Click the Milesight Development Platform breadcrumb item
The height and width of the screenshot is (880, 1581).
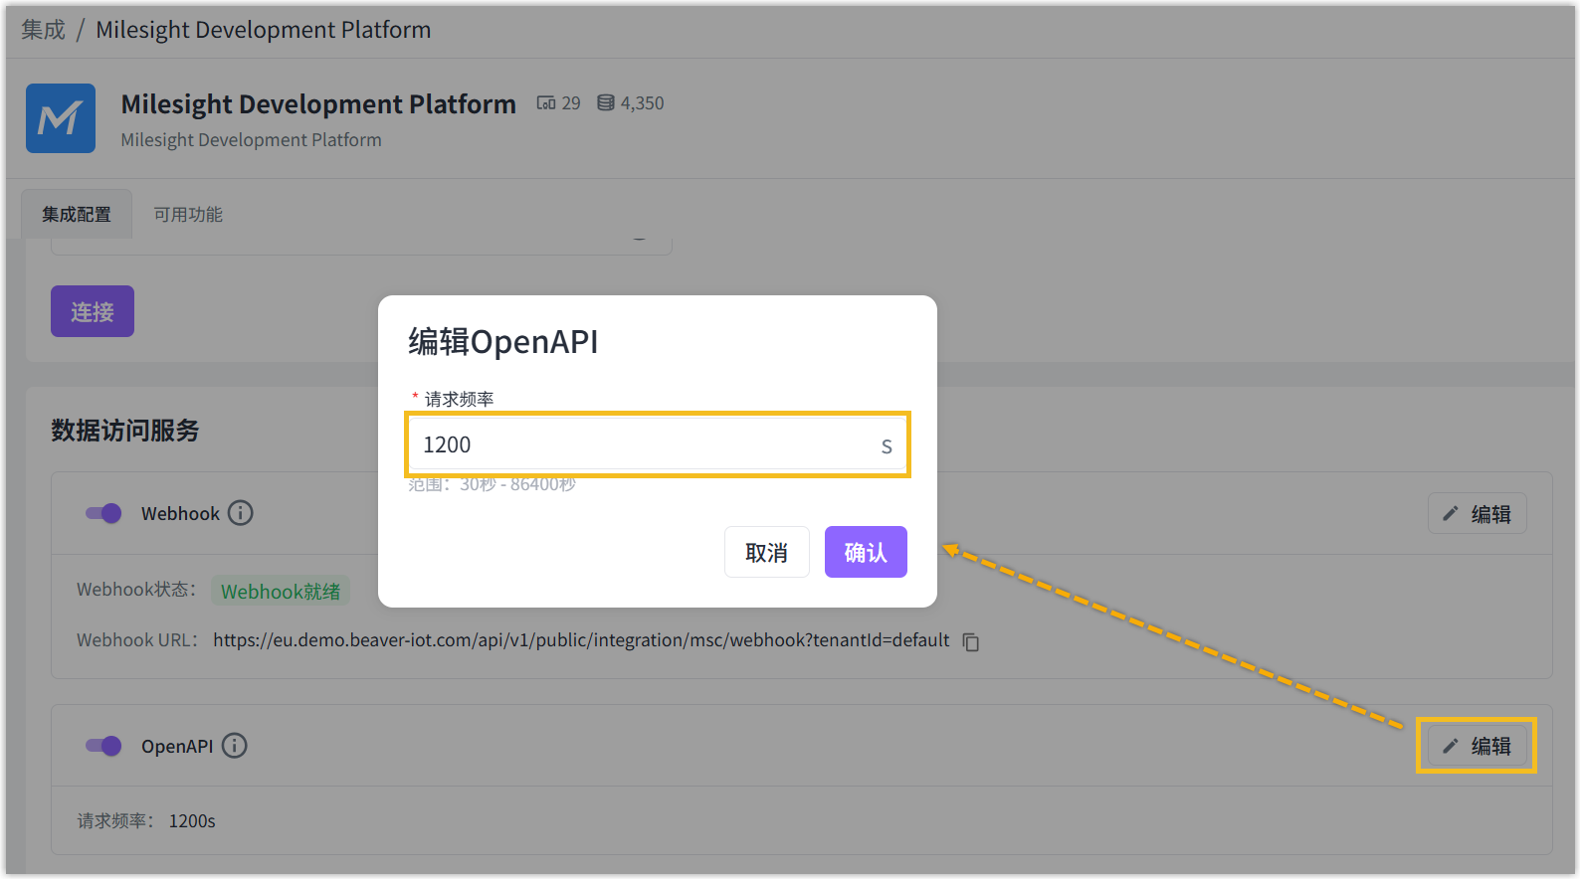(x=263, y=30)
